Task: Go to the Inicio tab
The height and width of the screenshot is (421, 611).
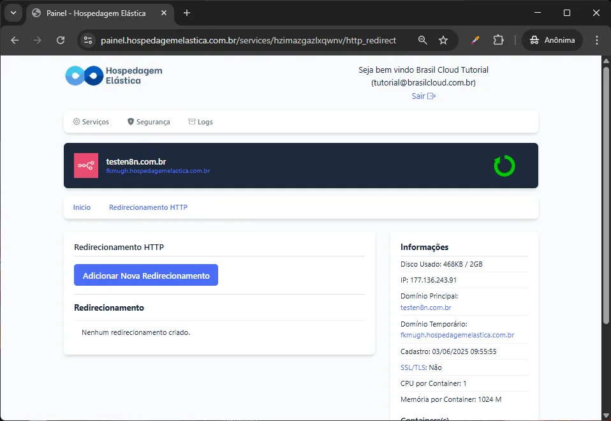Action: coord(82,207)
